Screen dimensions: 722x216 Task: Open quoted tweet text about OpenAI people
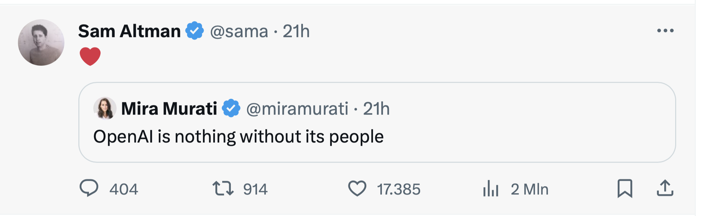click(238, 137)
